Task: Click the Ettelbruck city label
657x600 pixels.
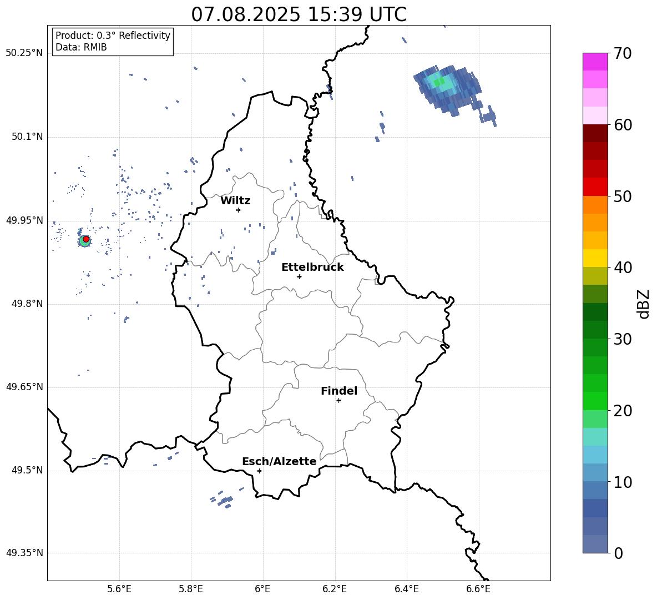Action: 312,267
